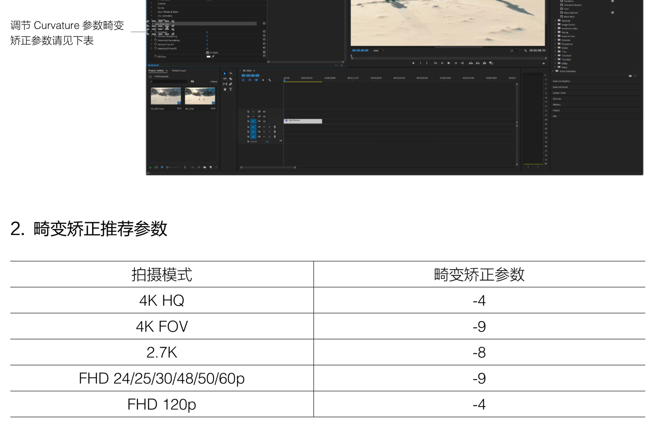Click New Item icon in Project panel
649x423 pixels.
coord(211,167)
